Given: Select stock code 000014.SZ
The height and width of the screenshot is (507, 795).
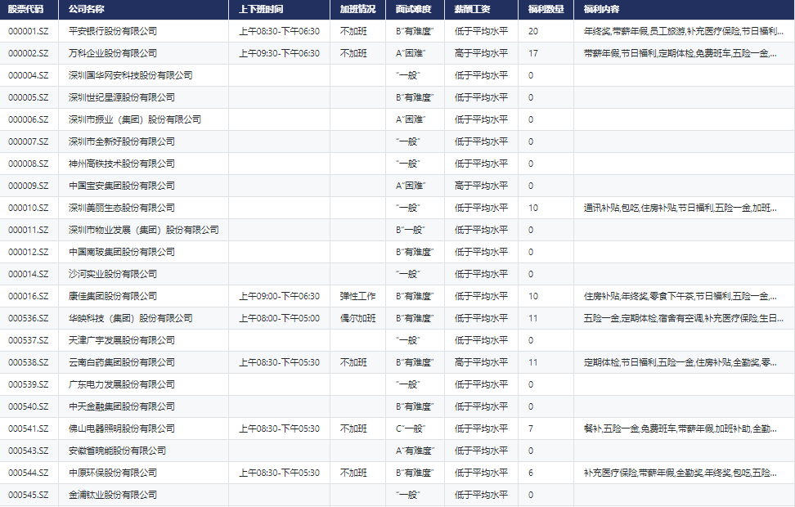Looking at the screenshot, I should pos(29,274).
